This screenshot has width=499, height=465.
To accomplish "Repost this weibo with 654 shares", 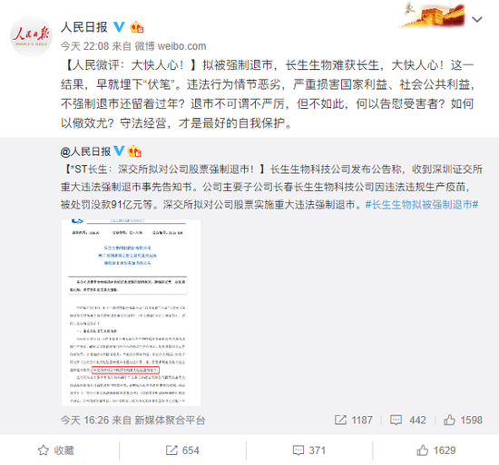I will tap(182, 450).
